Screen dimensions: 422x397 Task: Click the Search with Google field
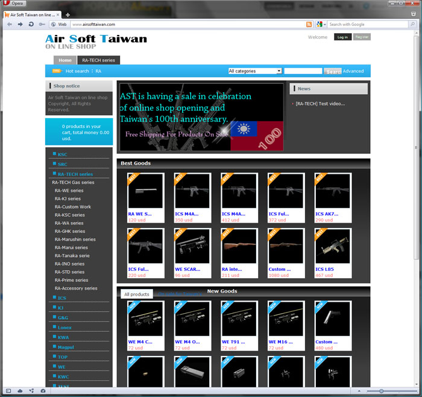click(368, 25)
